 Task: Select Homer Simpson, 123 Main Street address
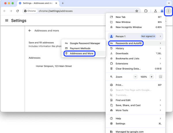click(x=54, y=66)
